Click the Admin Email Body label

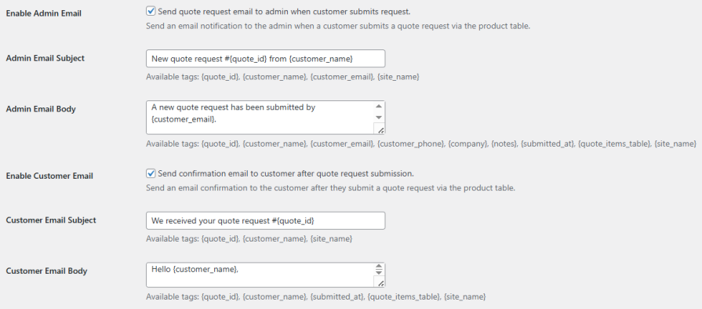[x=41, y=109]
